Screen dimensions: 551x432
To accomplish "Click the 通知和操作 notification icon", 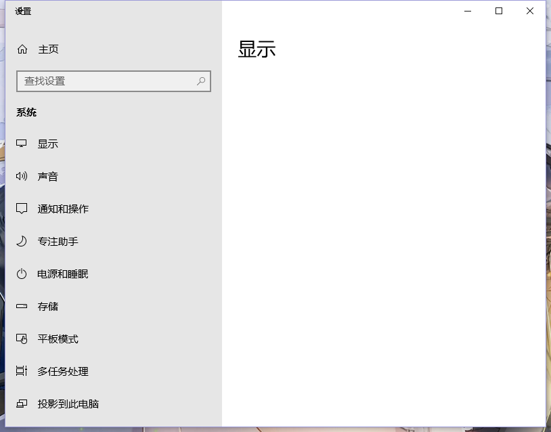I will [21, 209].
